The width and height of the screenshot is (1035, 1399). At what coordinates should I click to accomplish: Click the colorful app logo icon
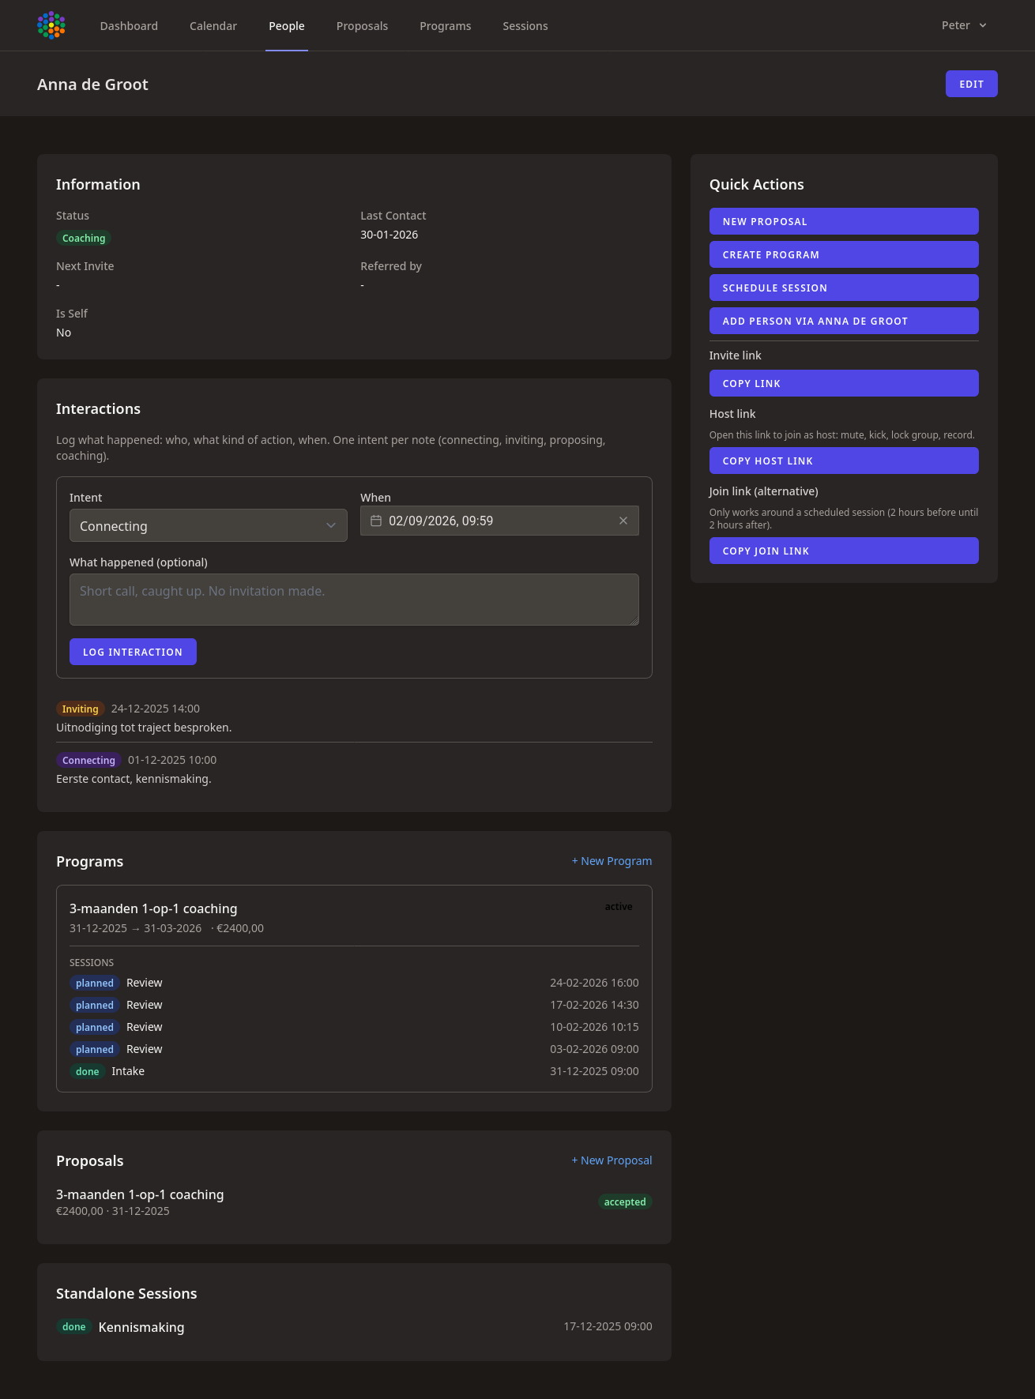click(51, 25)
